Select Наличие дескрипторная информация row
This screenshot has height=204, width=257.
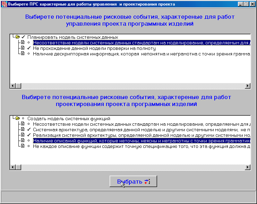coord(142,54)
